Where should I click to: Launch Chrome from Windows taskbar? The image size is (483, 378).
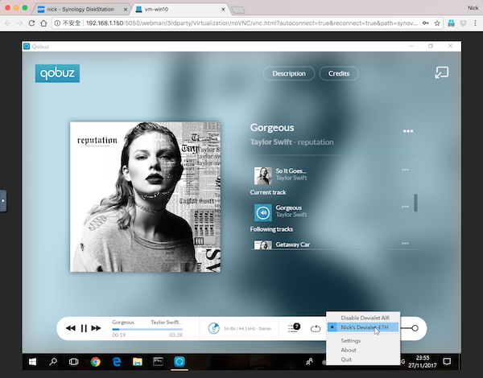pos(96,362)
